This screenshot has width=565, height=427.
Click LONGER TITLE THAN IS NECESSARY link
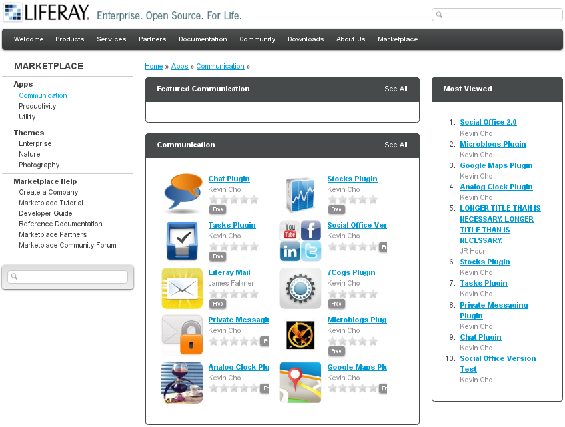tap(500, 224)
